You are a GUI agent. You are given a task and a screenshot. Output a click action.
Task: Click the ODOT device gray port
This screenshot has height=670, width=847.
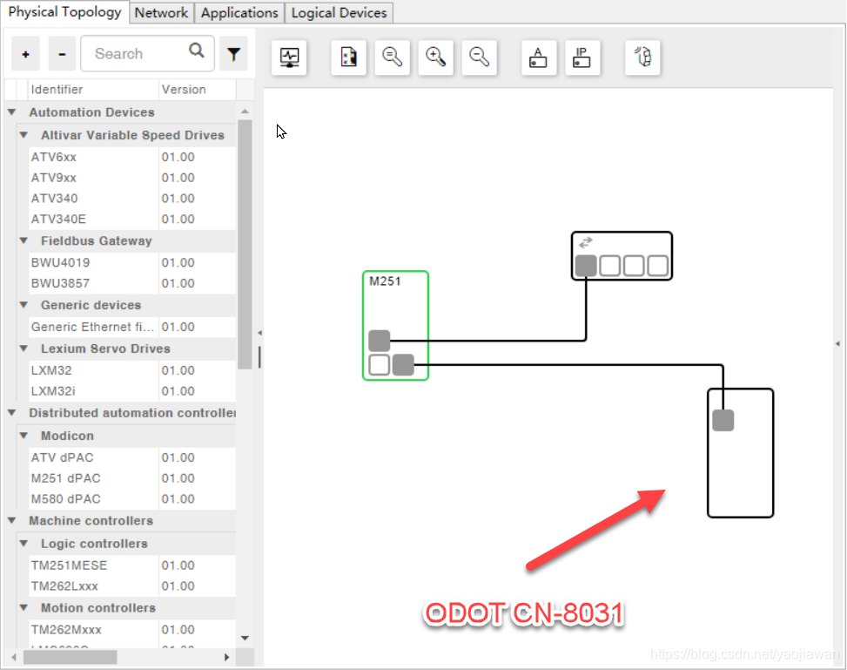click(723, 420)
